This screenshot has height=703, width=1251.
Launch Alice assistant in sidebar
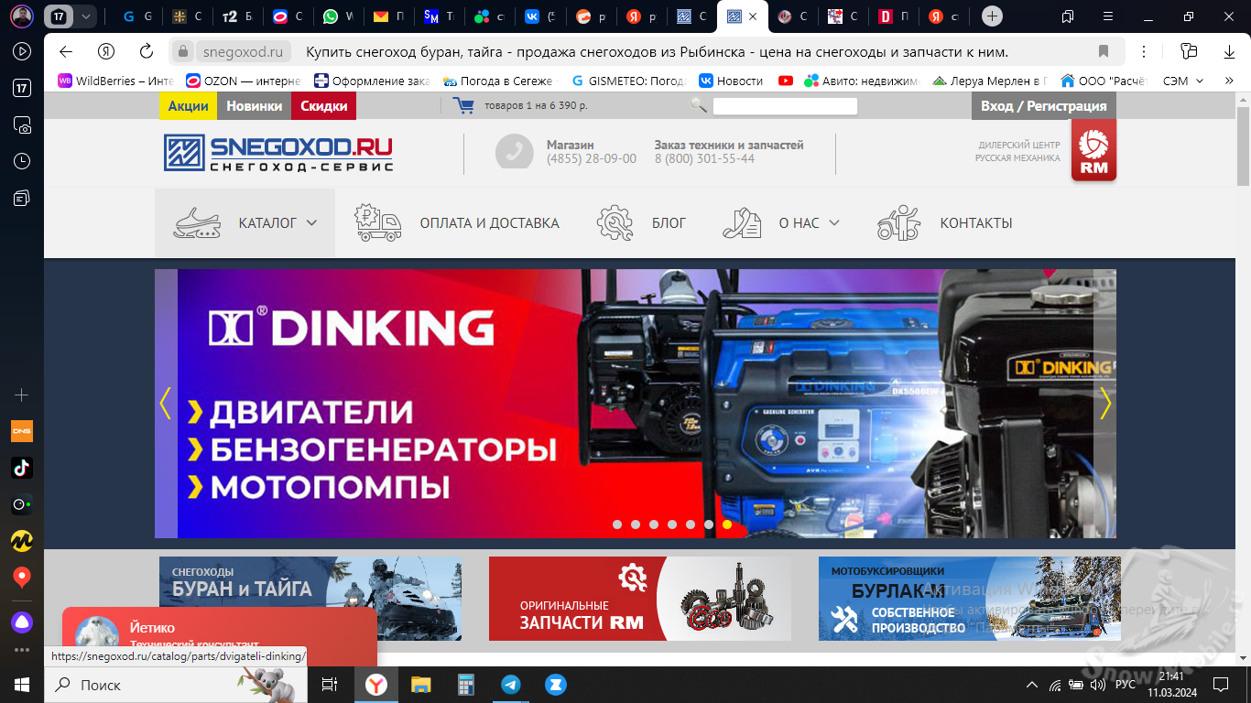coord(22,622)
